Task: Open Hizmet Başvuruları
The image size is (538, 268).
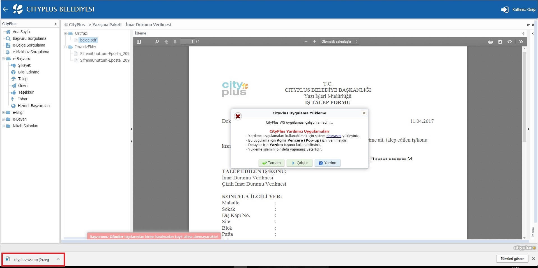Action: [x=34, y=106]
